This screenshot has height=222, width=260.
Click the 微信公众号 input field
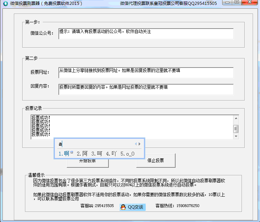[x=146, y=34]
